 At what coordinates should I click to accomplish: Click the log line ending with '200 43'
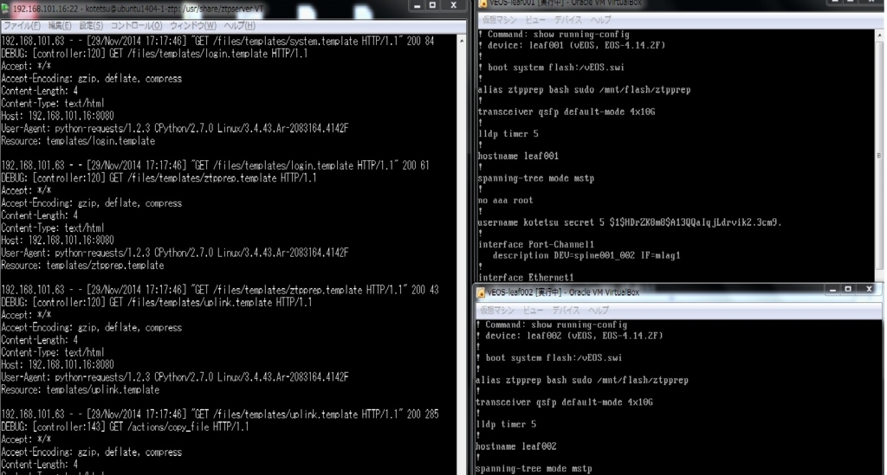coord(220,290)
